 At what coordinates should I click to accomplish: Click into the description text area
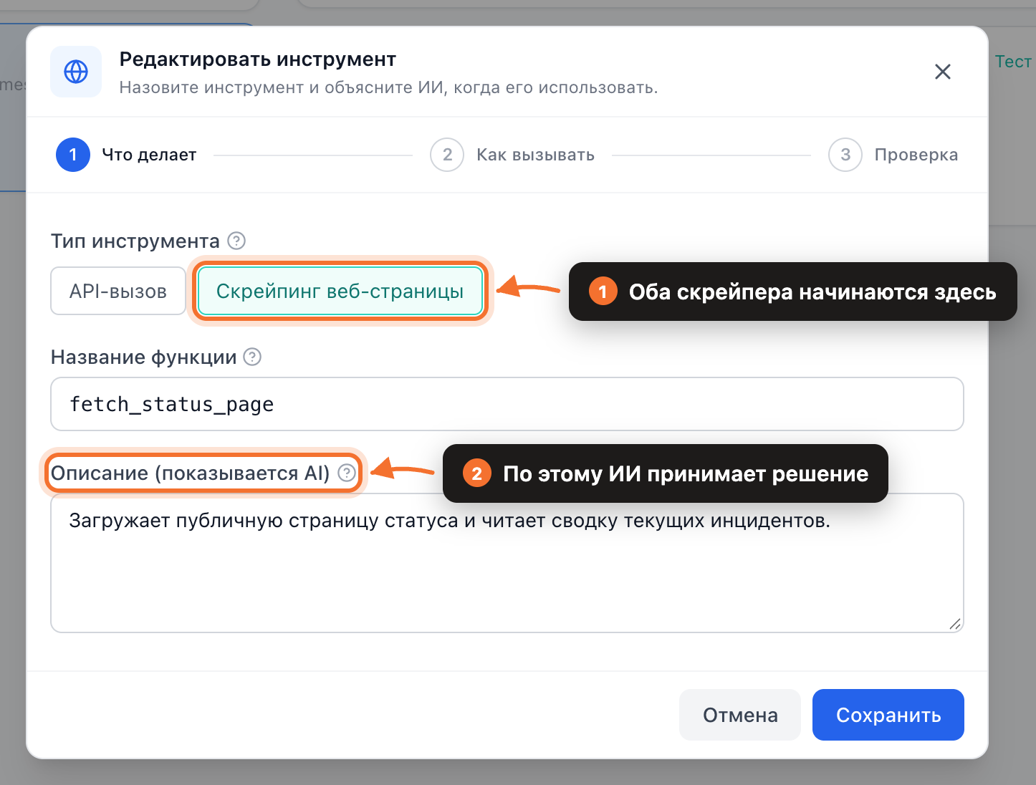pyautogui.click(x=507, y=563)
